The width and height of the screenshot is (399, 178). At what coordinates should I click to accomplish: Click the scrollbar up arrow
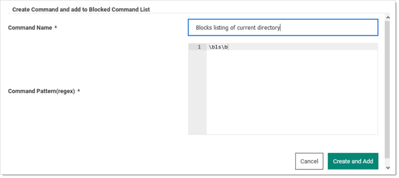click(388, 18)
